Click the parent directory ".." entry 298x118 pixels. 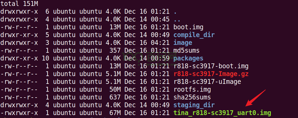point(177,19)
